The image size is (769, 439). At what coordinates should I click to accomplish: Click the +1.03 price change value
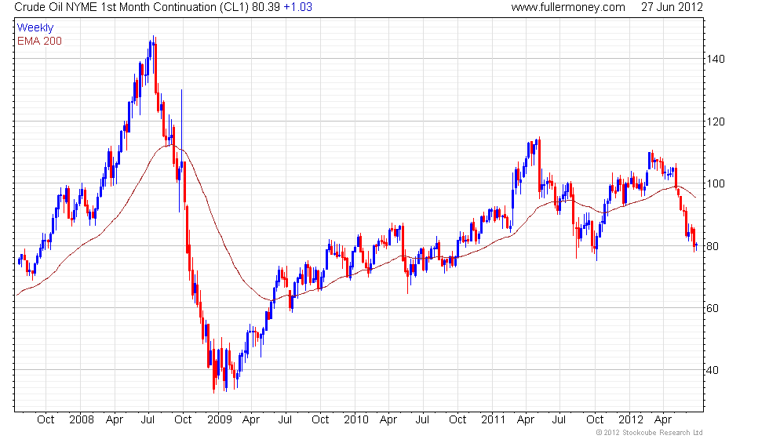click(x=297, y=7)
